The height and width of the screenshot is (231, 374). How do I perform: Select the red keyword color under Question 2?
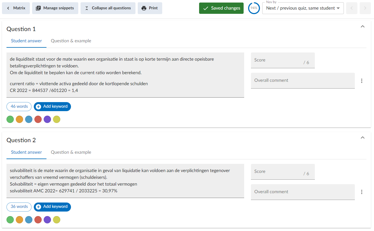click(38, 220)
